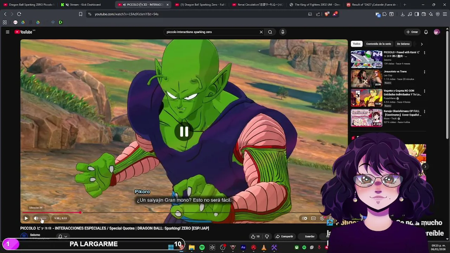Select Contenido de la serie chip
This screenshot has height=253, width=450.
tap(378, 44)
